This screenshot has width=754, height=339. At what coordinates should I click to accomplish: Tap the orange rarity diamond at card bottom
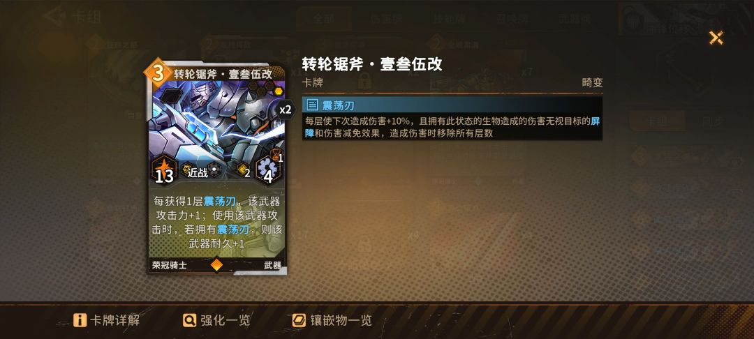pyautogui.click(x=217, y=264)
